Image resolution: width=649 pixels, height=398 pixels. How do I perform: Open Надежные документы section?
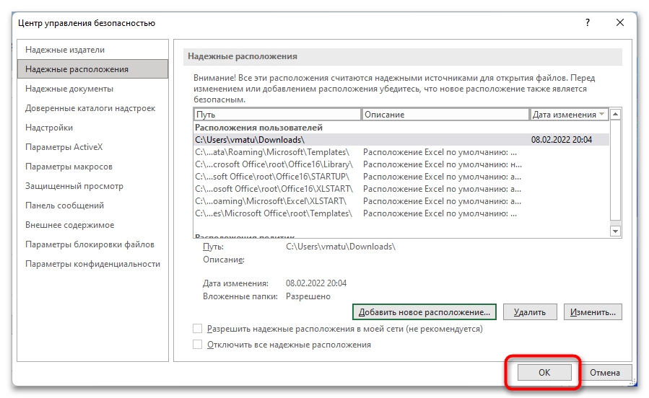[92, 89]
